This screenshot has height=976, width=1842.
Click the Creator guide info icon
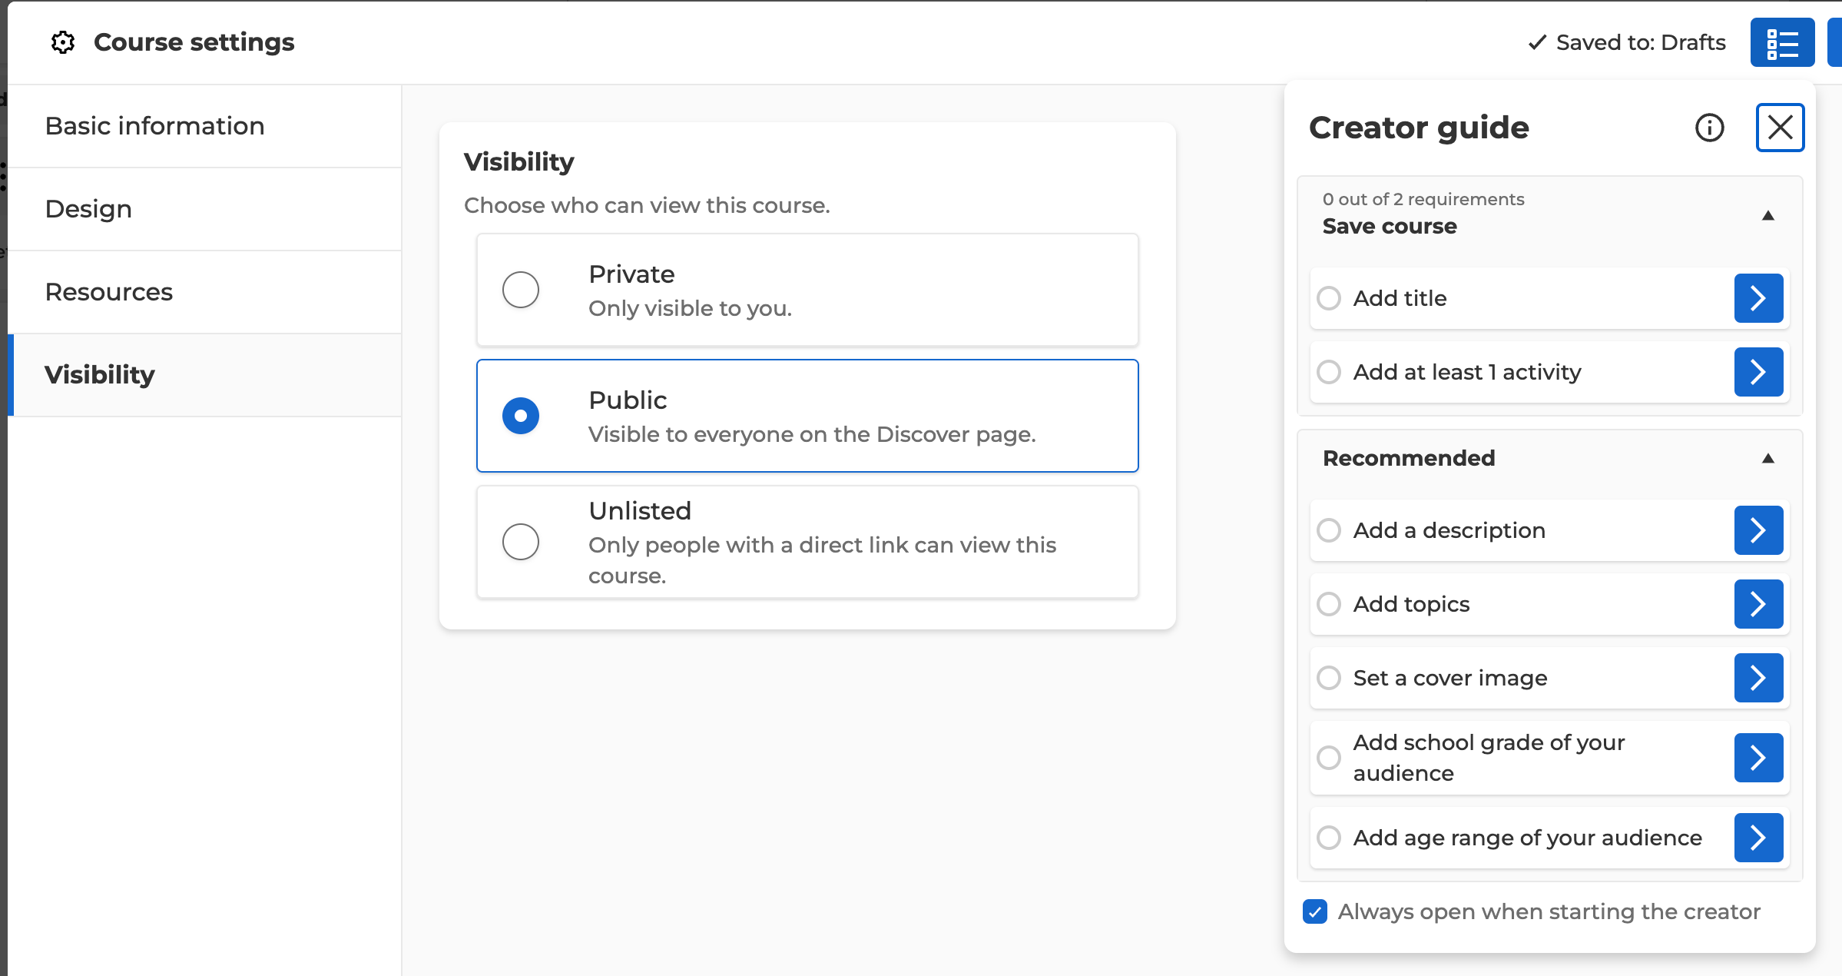tap(1709, 128)
